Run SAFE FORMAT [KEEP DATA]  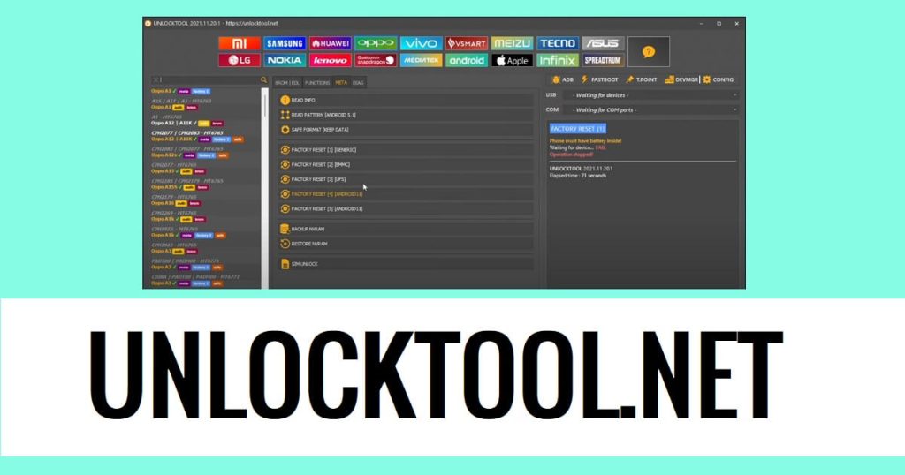[x=406, y=130]
